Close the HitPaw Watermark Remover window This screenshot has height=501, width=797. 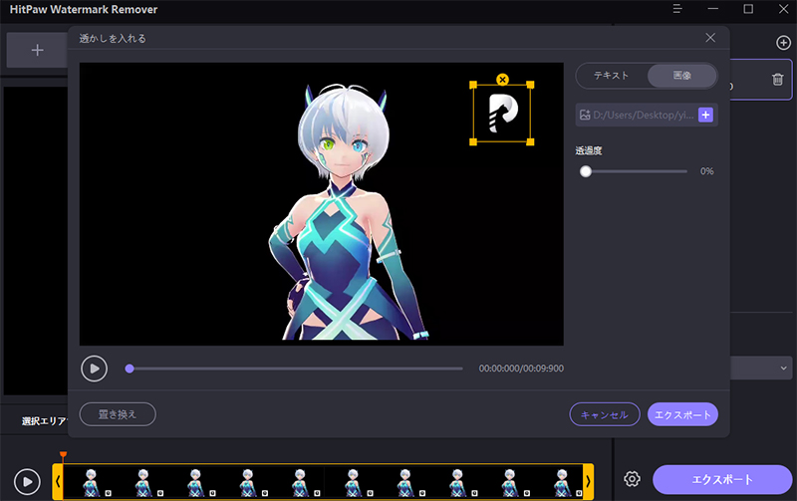[783, 9]
